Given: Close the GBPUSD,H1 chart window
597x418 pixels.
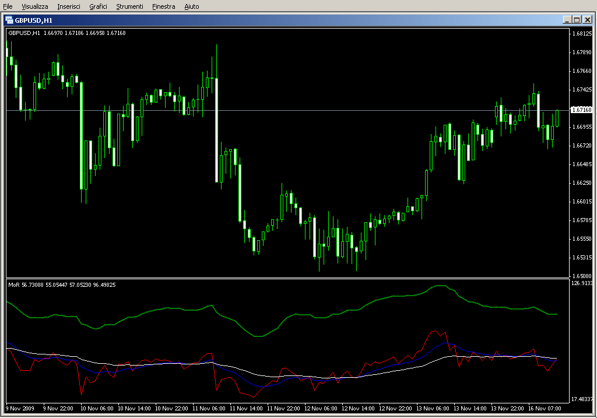Looking at the screenshot, I should [x=587, y=19].
